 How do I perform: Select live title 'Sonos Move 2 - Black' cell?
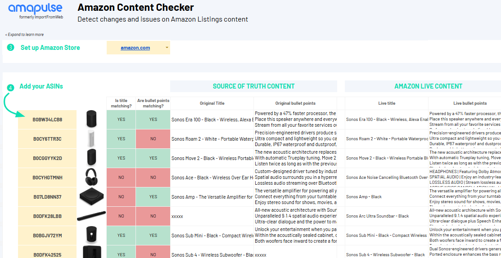[387, 158]
